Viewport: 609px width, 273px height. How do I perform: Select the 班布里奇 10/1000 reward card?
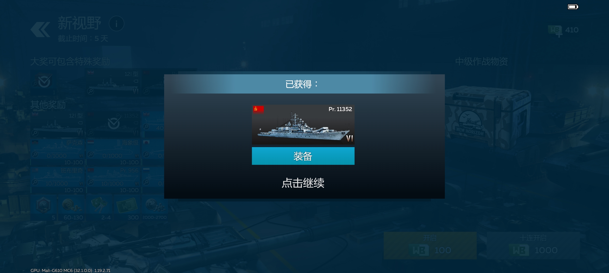[58, 180]
